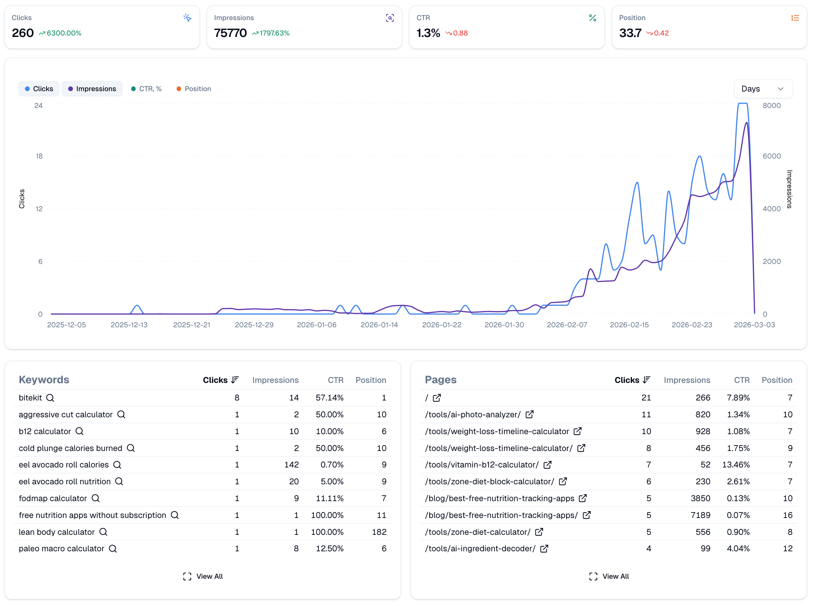Open the /blog/best-free-nutrition-tracking-apps page link

click(582, 498)
